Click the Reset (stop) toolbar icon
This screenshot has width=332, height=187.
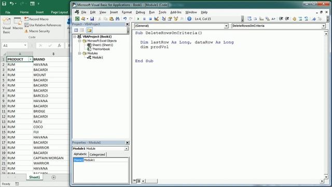pos(150,19)
